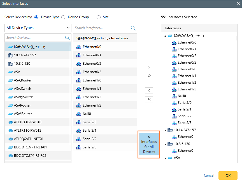Select ASA.Switch in the device list
This screenshot has width=242, height=183.
(22, 89)
